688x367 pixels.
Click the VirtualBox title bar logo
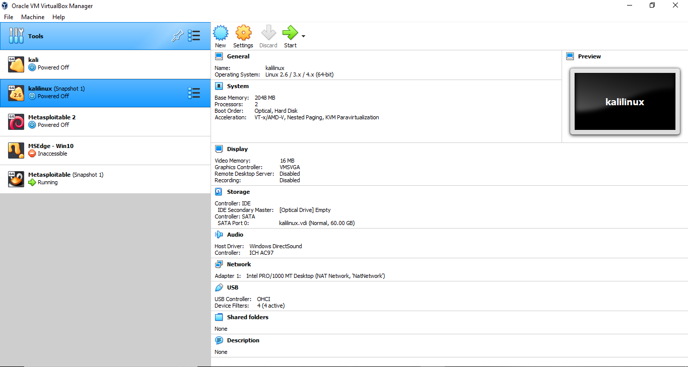coord(5,6)
